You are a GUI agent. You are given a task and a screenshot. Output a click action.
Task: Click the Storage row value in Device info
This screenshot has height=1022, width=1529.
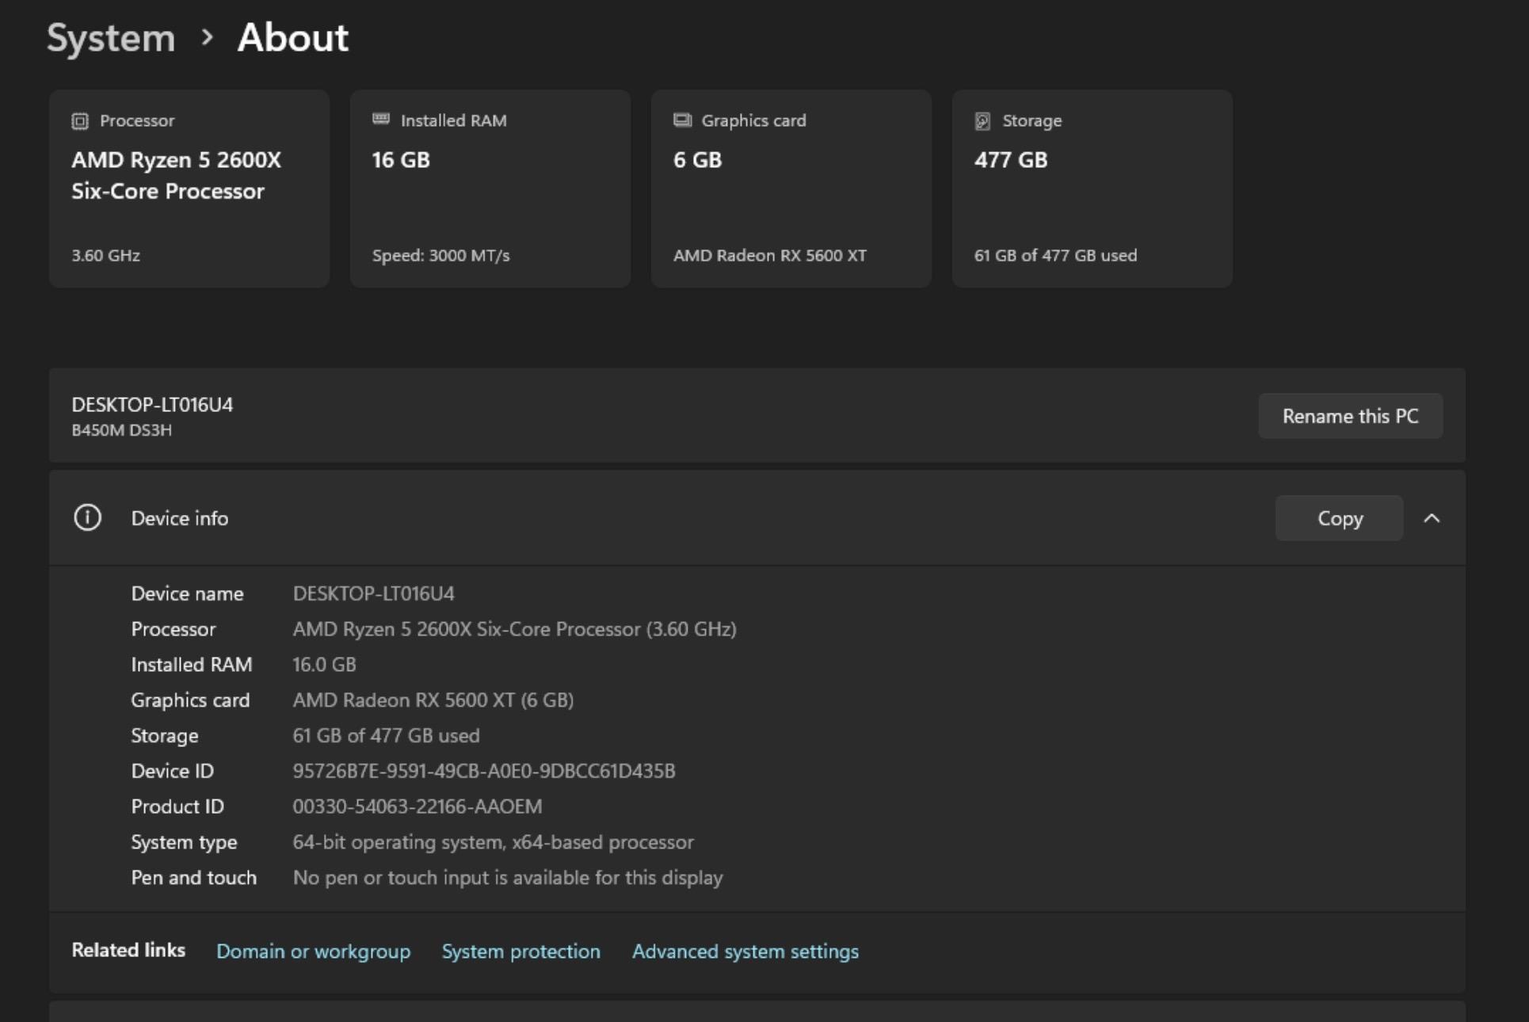click(x=386, y=735)
